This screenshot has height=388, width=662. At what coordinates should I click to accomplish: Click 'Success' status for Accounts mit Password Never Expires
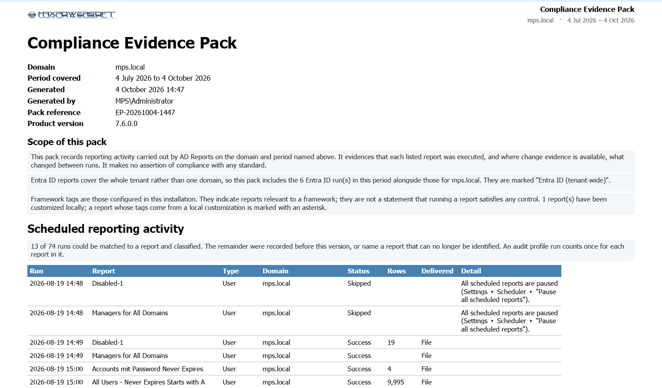359,369
